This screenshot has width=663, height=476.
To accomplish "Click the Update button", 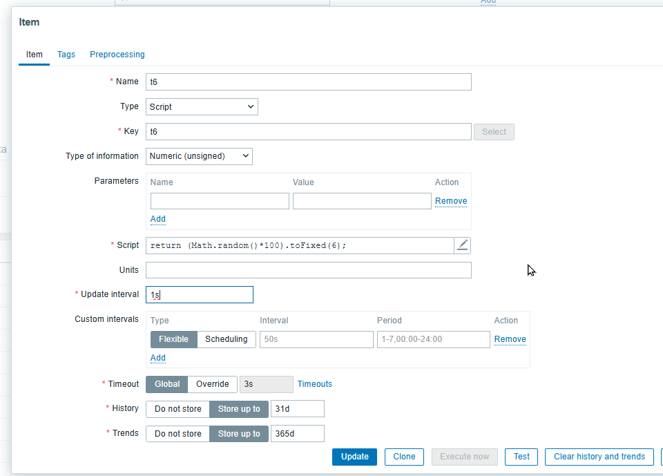I will click(354, 457).
